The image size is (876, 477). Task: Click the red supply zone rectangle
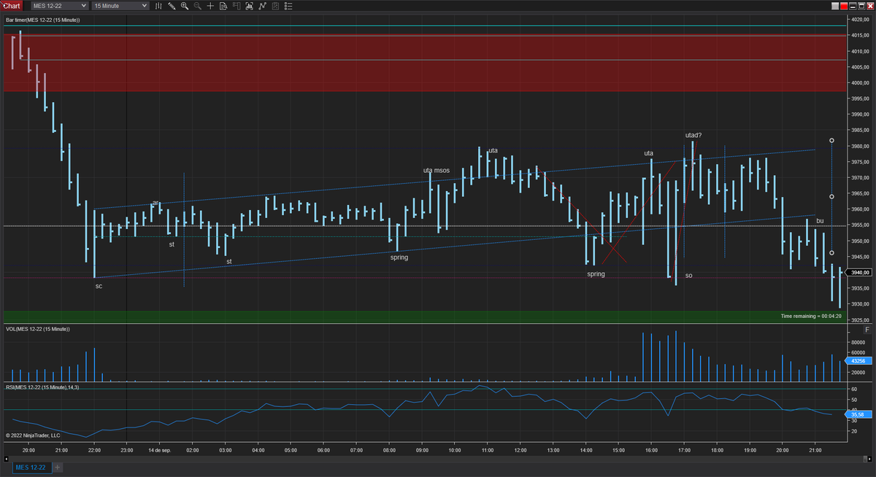423,63
